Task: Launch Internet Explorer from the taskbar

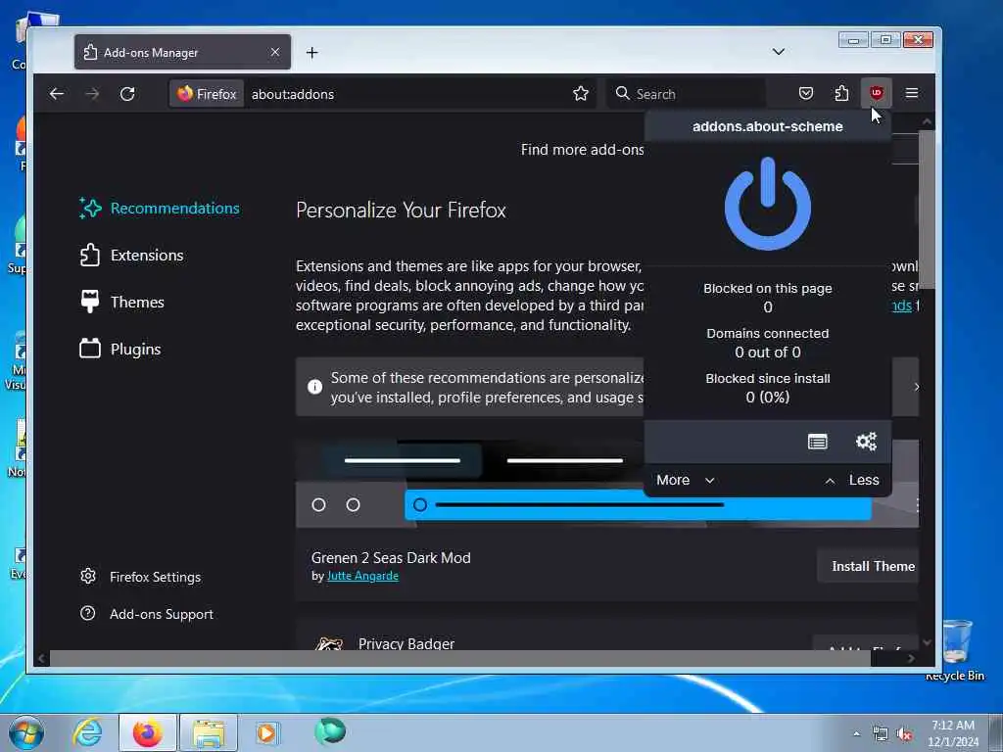Action: click(87, 732)
